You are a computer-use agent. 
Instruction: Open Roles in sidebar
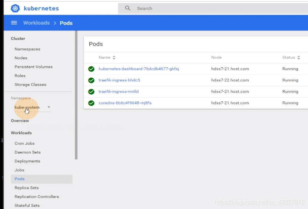coord(20,75)
